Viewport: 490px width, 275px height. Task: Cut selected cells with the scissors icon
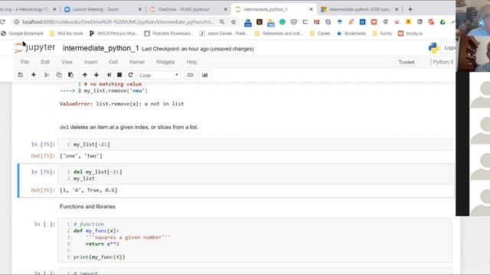tap(47, 75)
